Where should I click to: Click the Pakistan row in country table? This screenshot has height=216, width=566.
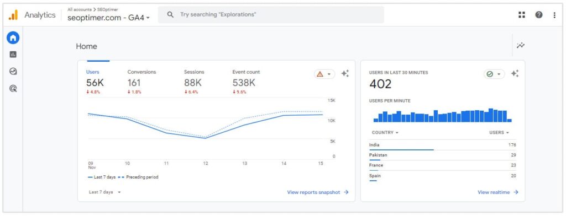[443, 155]
